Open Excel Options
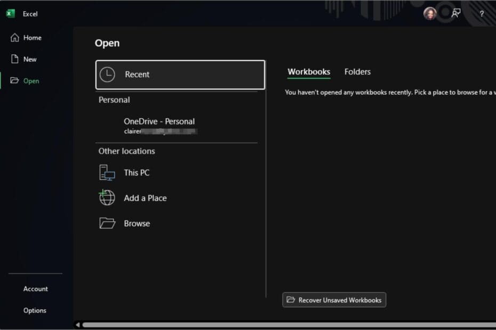The image size is (496, 330). tap(35, 310)
